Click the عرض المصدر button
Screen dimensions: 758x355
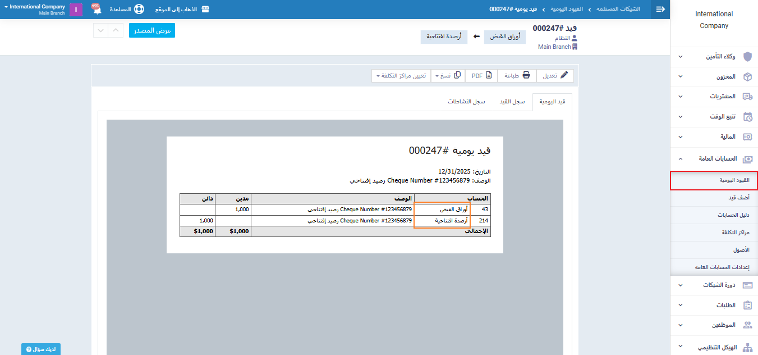point(152,30)
